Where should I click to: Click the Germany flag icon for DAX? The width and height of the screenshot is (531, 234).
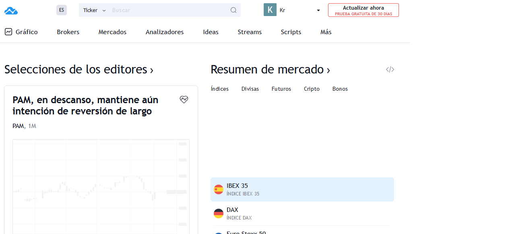[219, 214]
